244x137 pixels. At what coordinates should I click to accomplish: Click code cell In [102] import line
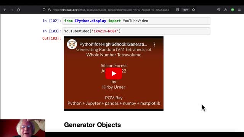coord(136,21)
